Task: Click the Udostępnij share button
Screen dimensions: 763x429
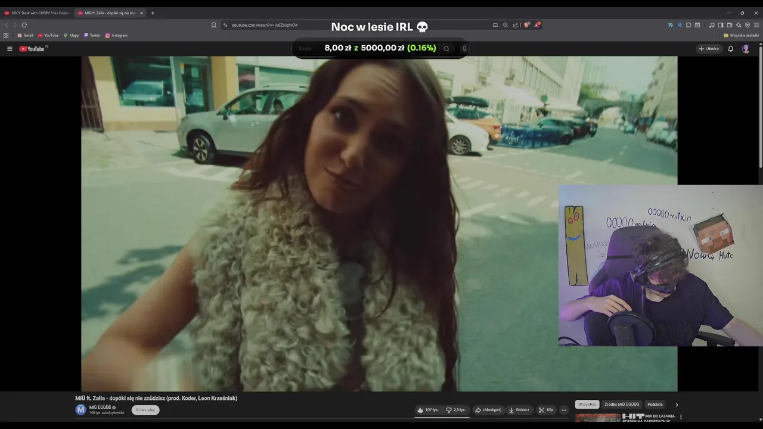Action: 488,410
